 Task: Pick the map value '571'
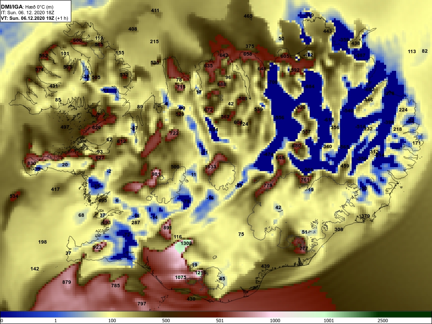tap(39, 70)
